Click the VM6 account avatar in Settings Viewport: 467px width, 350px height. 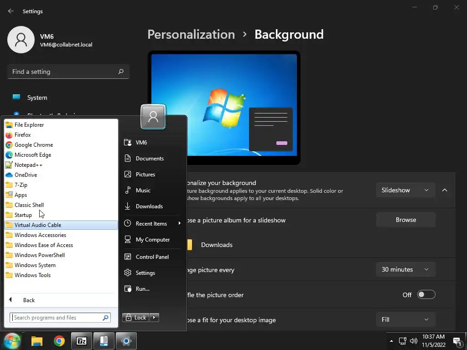(21, 40)
